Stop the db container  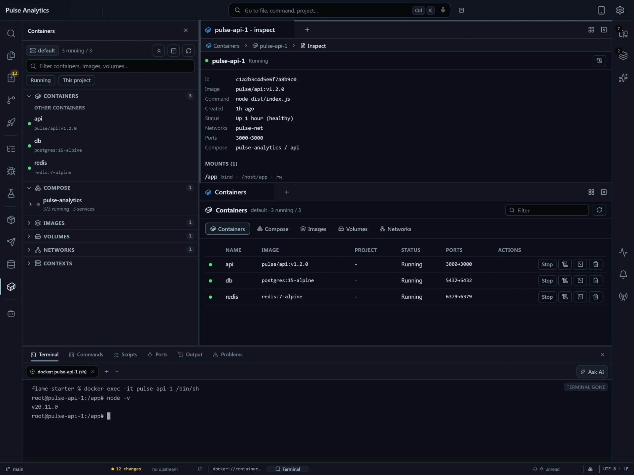pyautogui.click(x=547, y=281)
